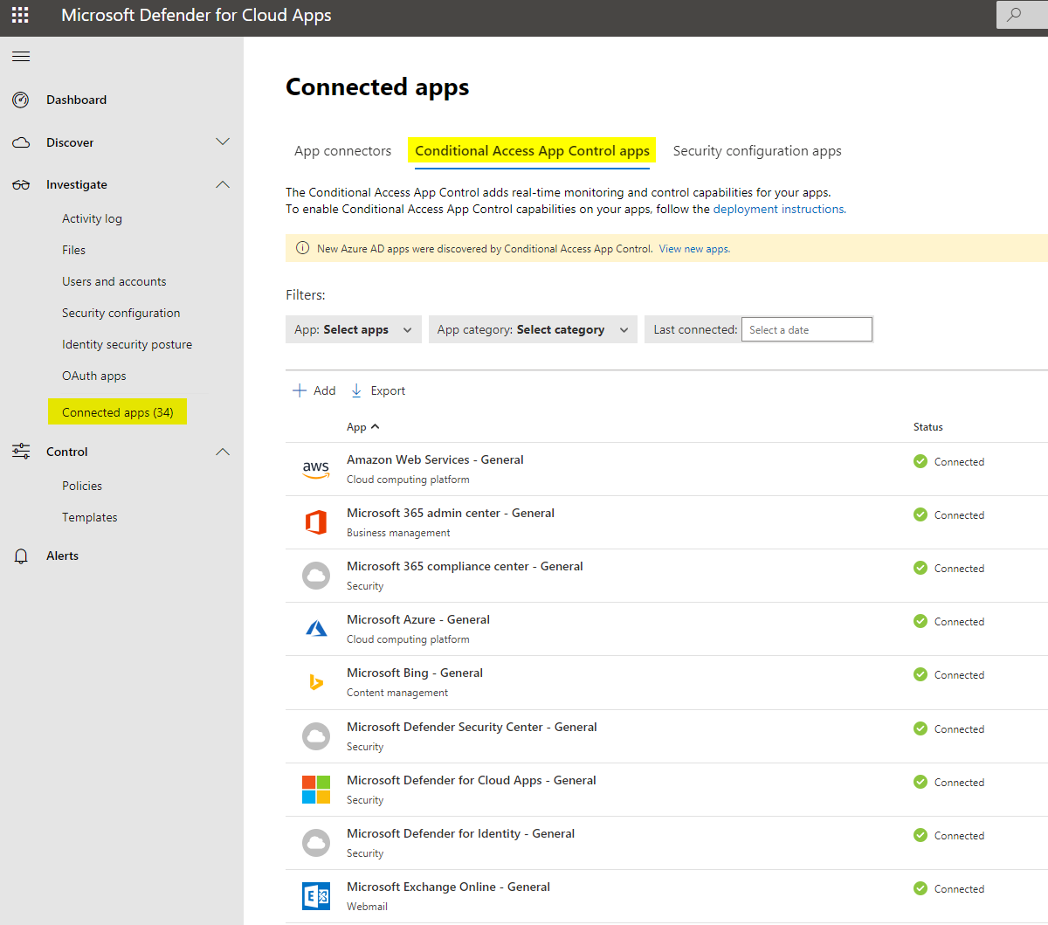The height and width of the screenshot is (925, 1048).
Task: Click the Exchange Online app icon
Action: click(x=316, y=896)
